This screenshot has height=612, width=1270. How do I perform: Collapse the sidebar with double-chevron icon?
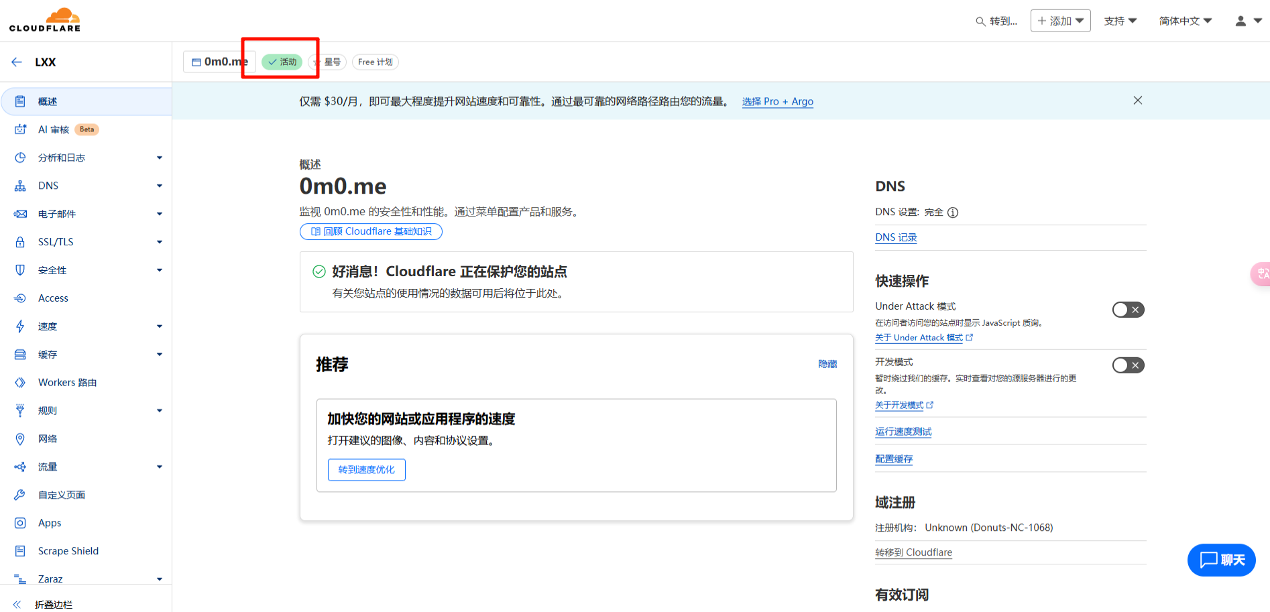pos(17,604)
